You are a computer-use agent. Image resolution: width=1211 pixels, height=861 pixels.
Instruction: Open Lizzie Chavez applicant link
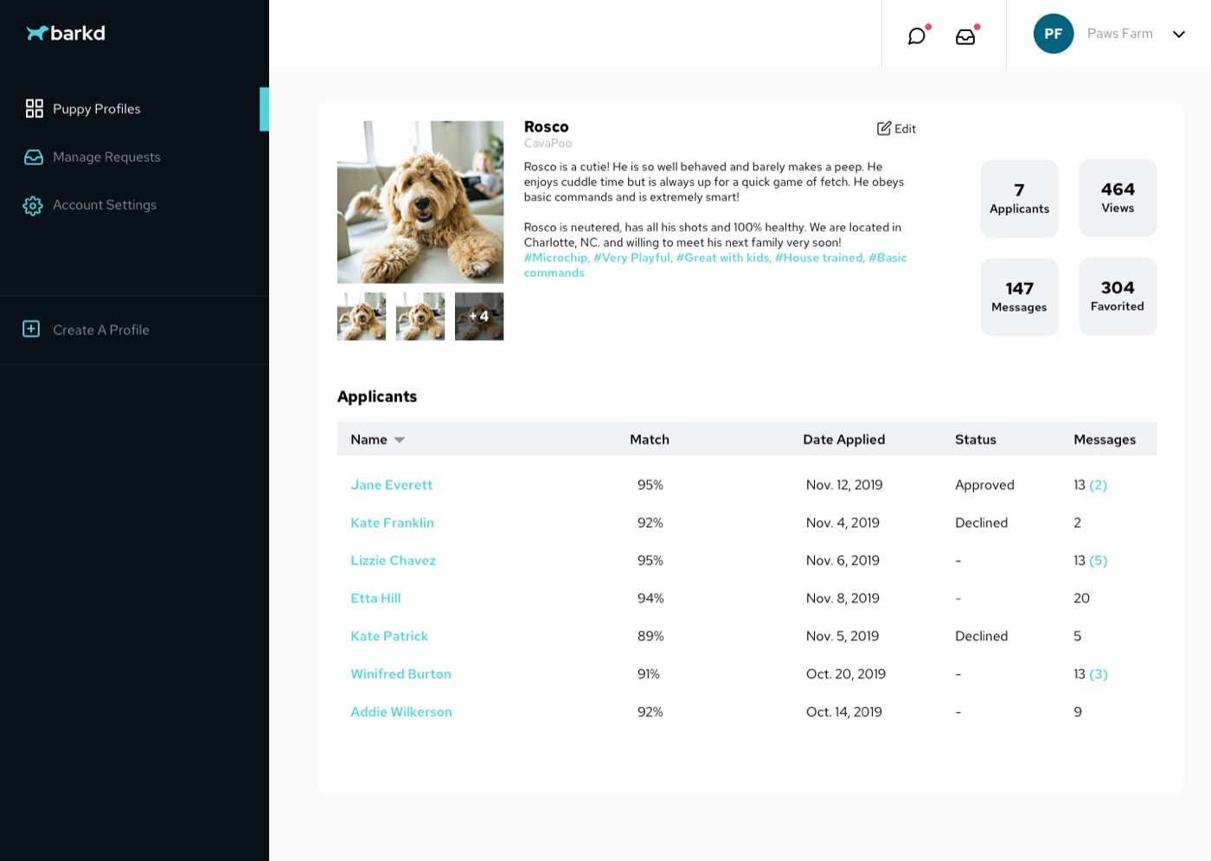pos(393,561)
